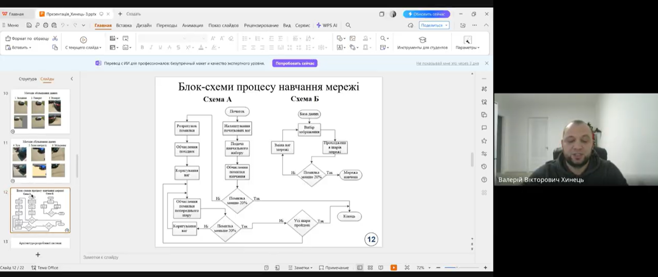Click the Попробовать сейчас button

point(295,64)
